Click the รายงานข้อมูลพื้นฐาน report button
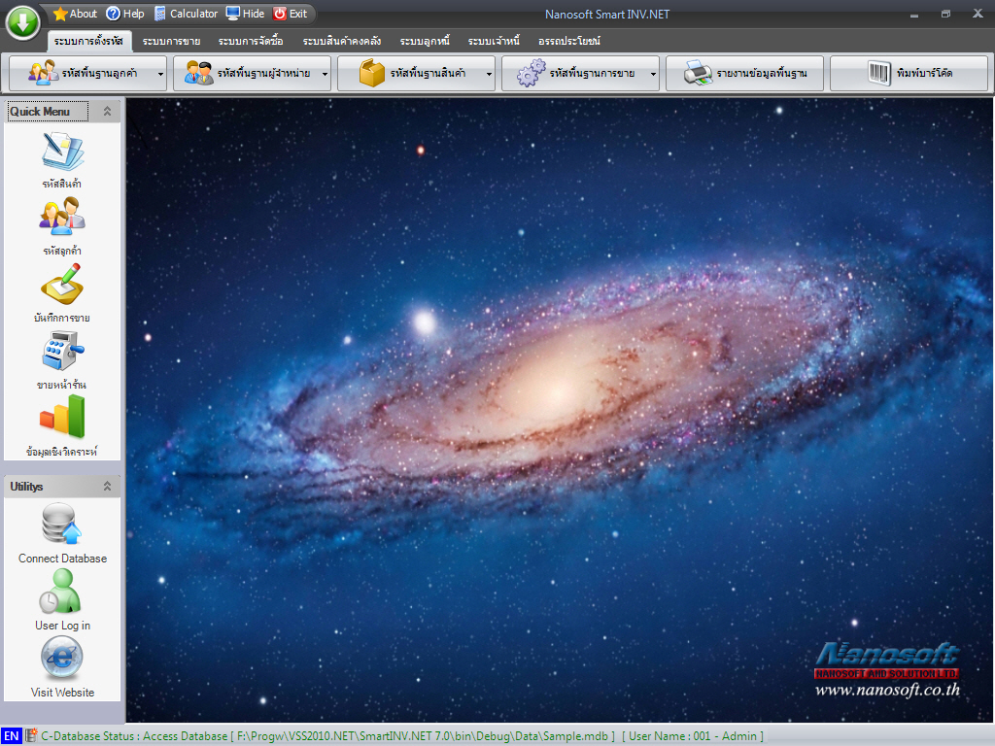The height and width of the screenshot is (746, 995). 745,74
